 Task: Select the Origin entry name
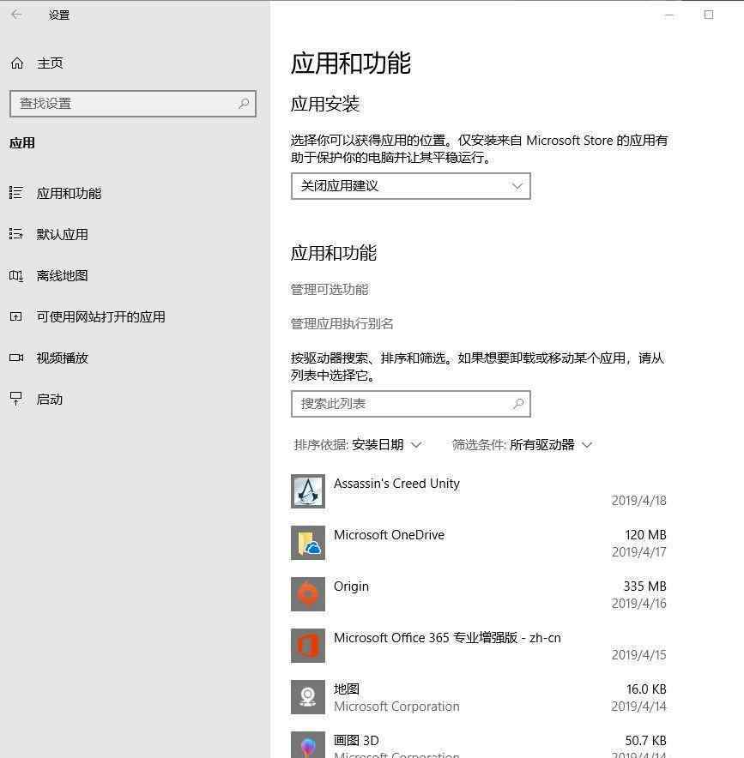click(x=351, y=587)
